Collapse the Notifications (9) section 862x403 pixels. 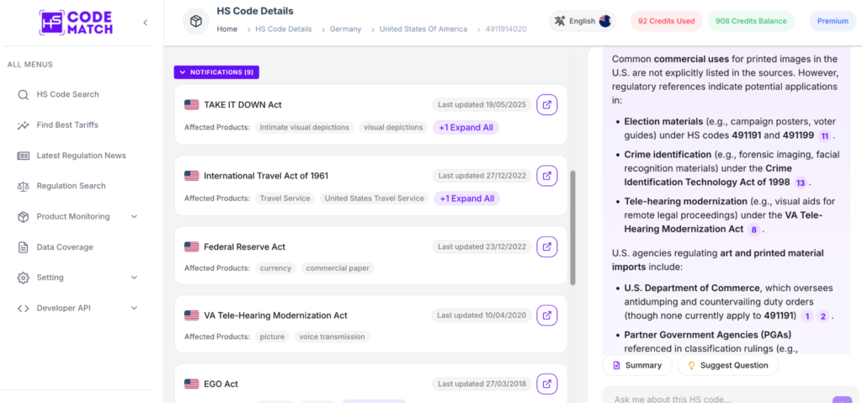(216, 72)
